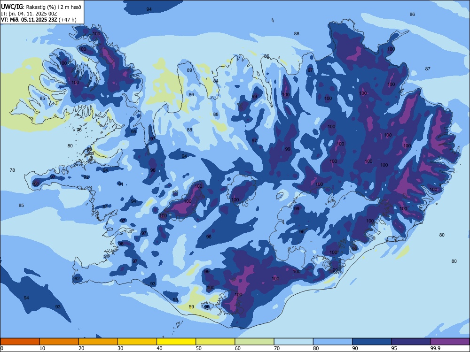Click the purple above-99.9 legend swatch
The height and width of the screenshot is (352, 470).
click(x=450, y=342)
